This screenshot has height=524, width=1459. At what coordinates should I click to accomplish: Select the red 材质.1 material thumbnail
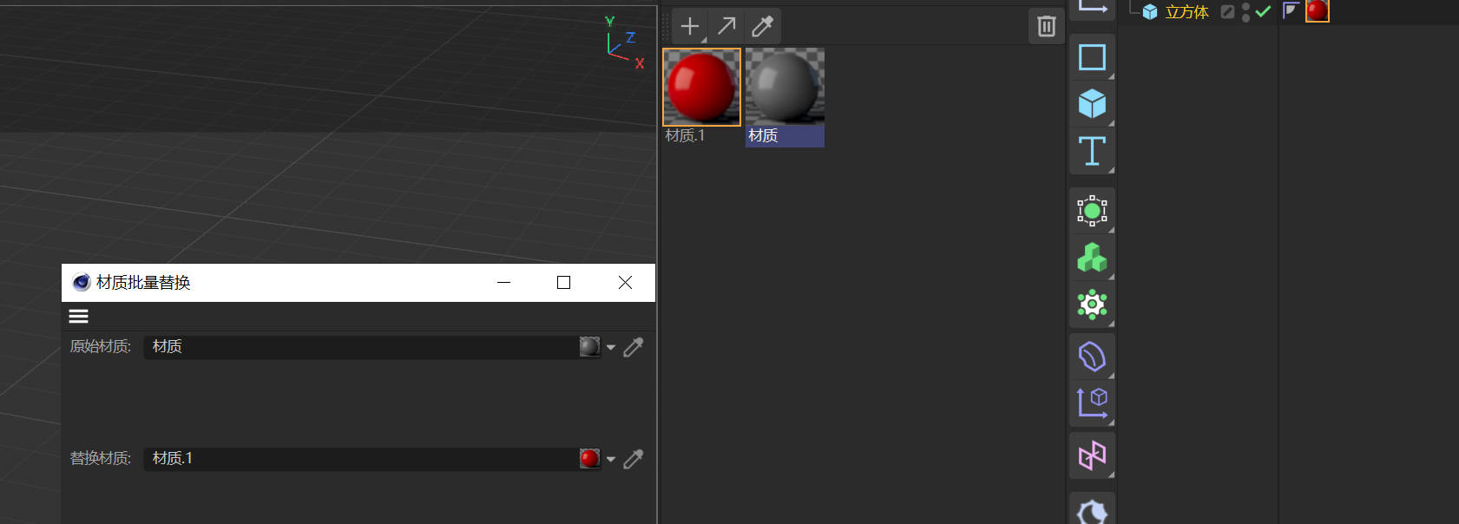coord(701,87)
